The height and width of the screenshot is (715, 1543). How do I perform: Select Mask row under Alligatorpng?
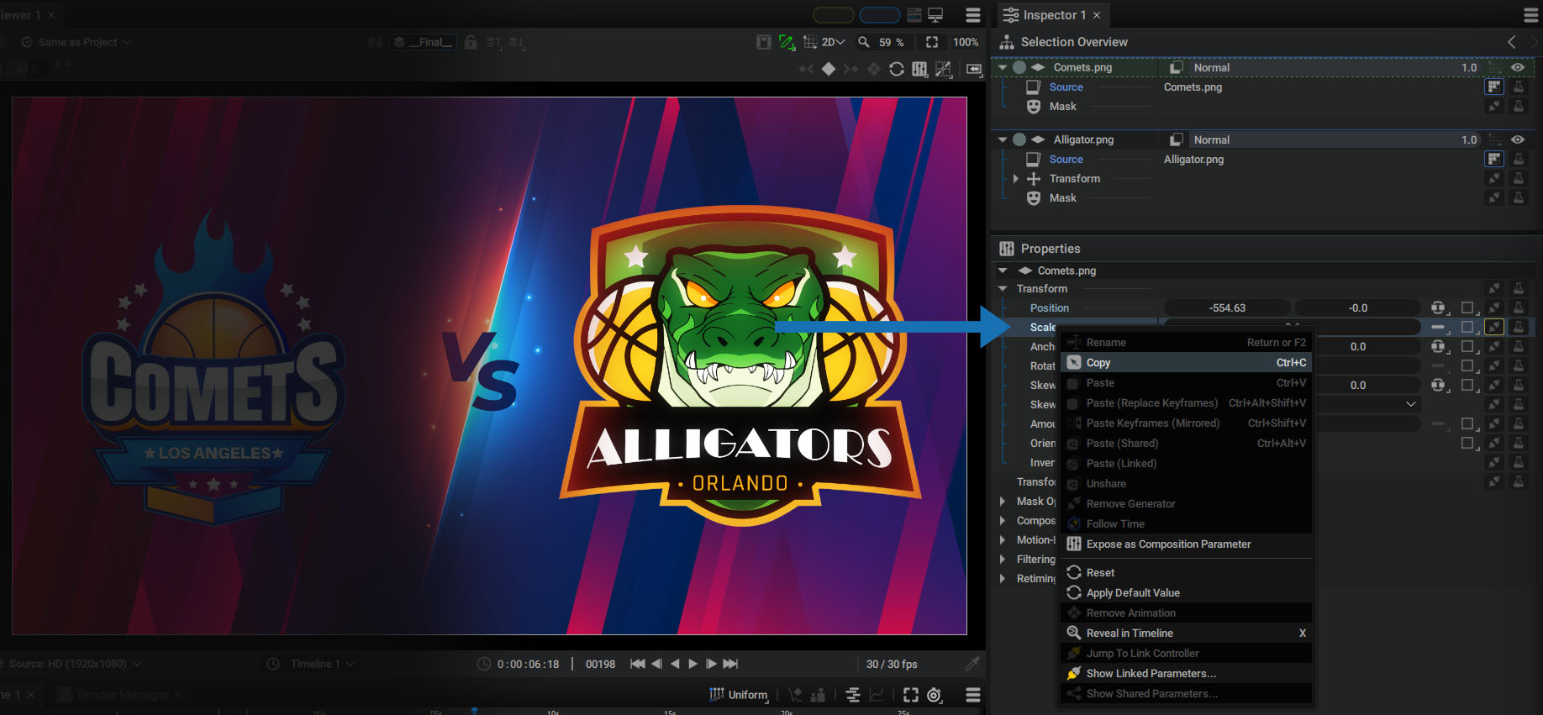[x=1062, y=198]
